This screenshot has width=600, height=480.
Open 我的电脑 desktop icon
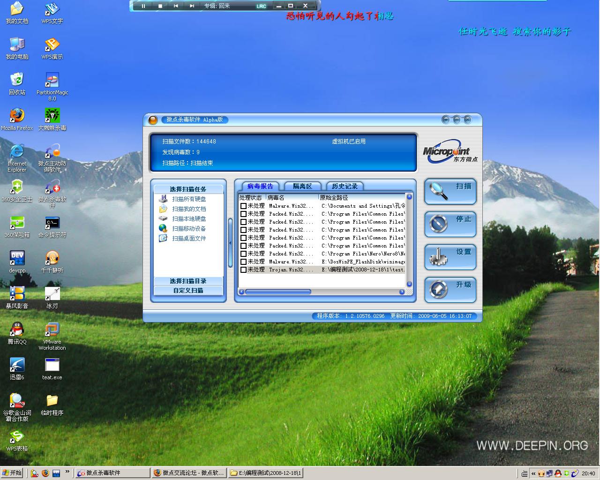[x=17, y=49]
